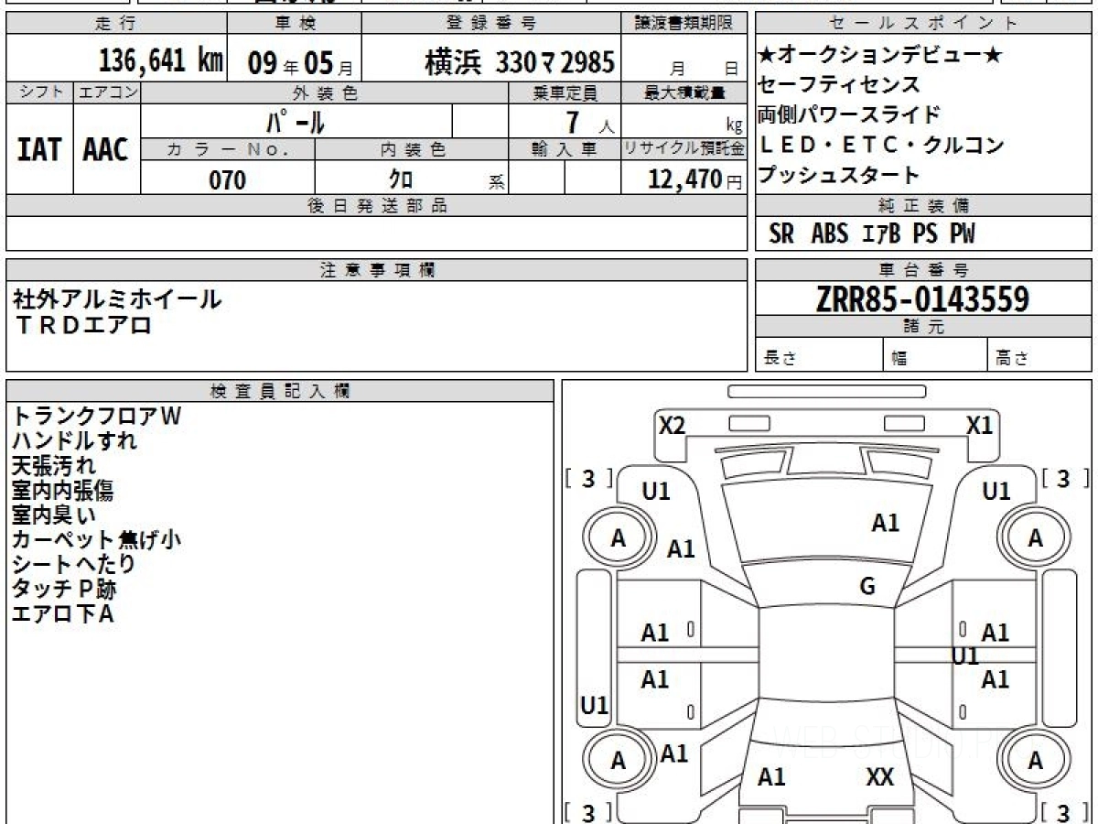Click the セーフティセンス line
The width and height of the screenshot is (1098, 824).
[839, 85]
